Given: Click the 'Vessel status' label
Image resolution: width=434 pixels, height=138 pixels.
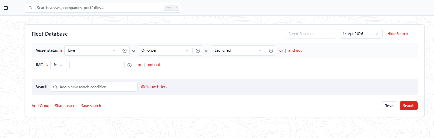Looking at the screenshot, I should click(47, 51).
